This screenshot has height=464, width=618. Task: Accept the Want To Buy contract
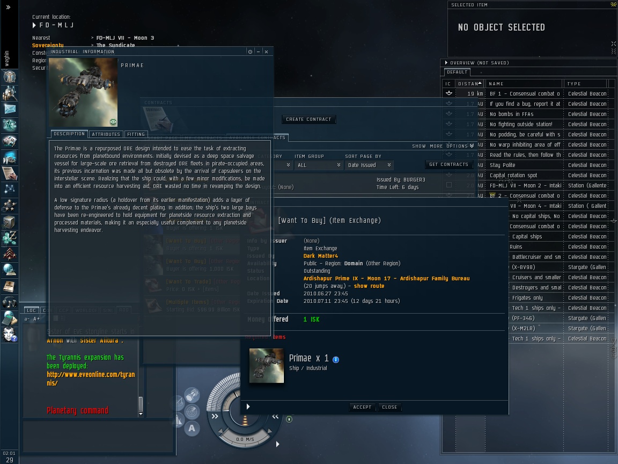tap(362, 407)
